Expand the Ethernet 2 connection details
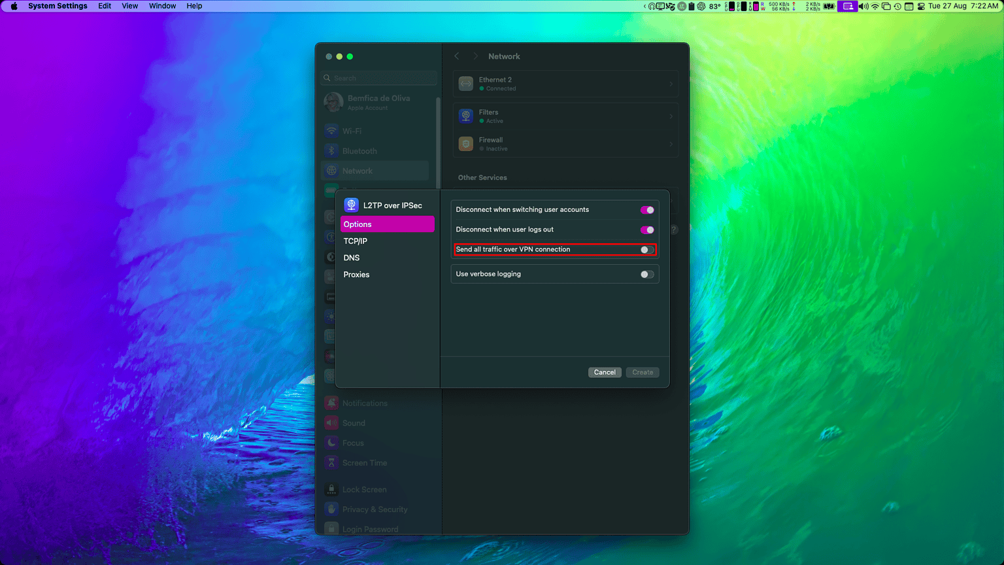This screenshot has height=565, width=1004. point(565,84)
